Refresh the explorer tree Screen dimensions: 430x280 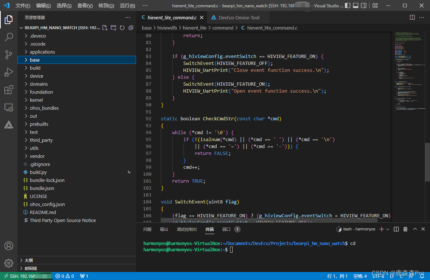tap(122, 28)
